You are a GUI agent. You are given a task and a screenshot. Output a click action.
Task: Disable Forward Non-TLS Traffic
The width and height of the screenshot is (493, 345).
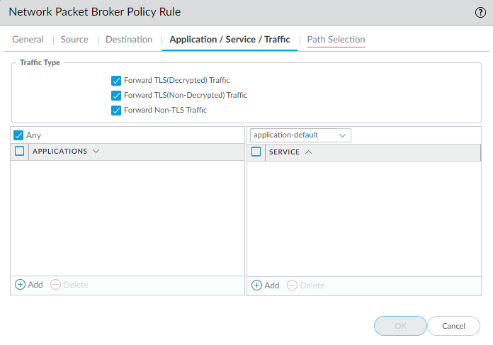coord(116,111)
